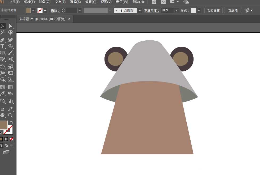
Task: Select the Scissors tool
Action: (x=10, y=59)
